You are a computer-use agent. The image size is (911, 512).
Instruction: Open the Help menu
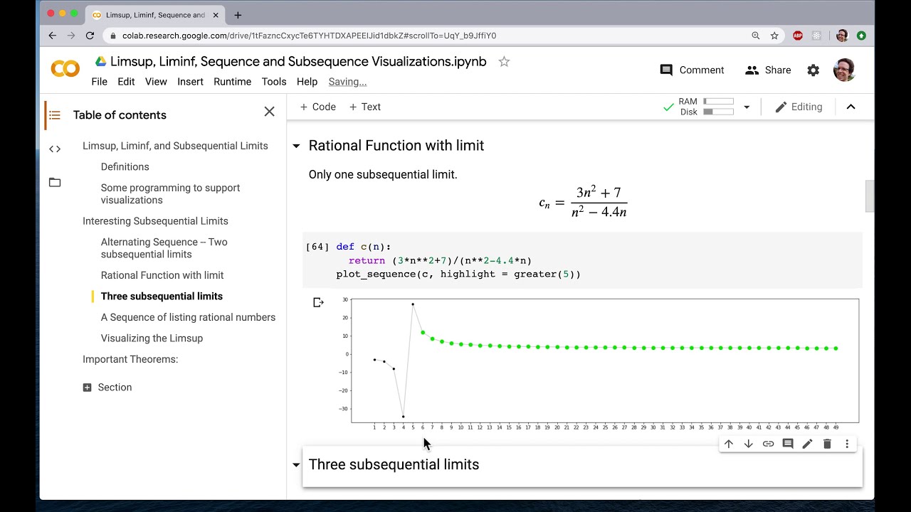click(x=307, y=82)
